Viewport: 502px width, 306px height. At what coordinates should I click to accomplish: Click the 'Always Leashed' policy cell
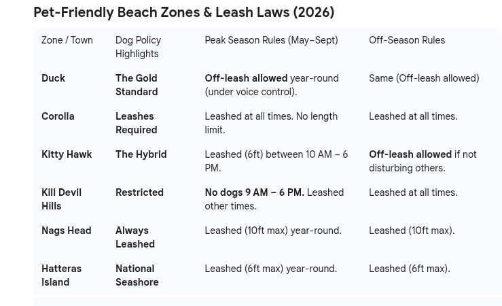[x=135, y=237]
